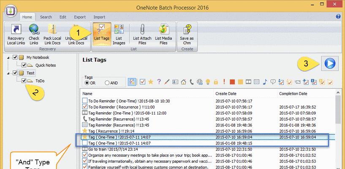Filter by Address house tag icon
Screen dimensions: 345x169
[x=183, y=82]
